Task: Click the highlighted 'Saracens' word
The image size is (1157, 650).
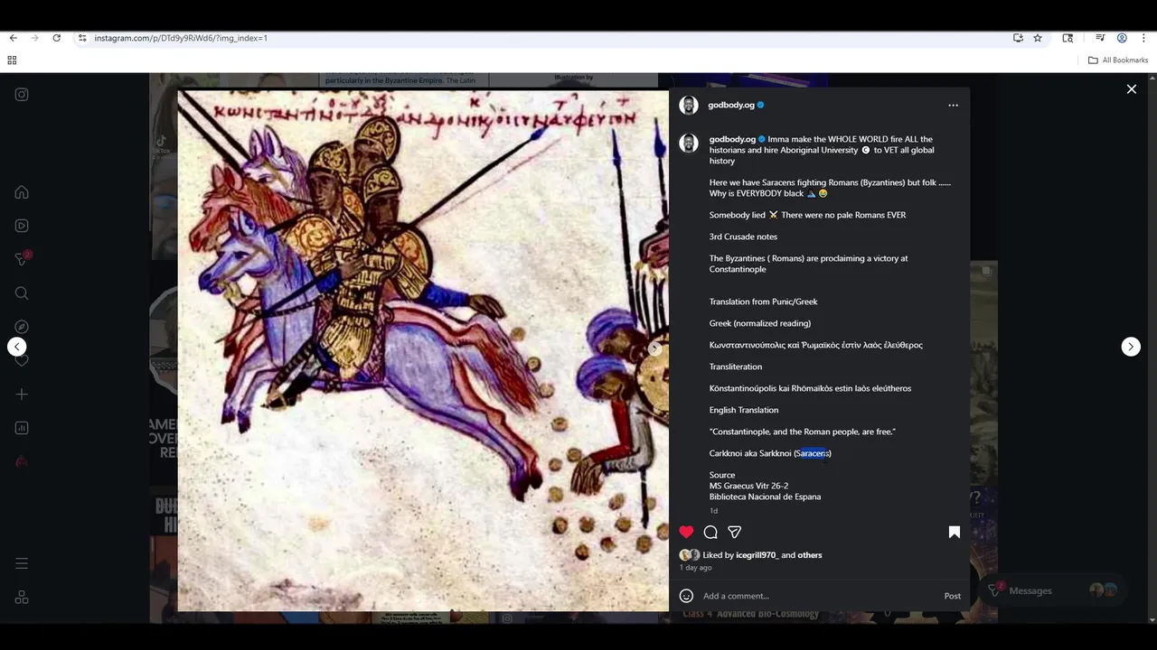Action: pyautogui.click(x=813, y=453)
